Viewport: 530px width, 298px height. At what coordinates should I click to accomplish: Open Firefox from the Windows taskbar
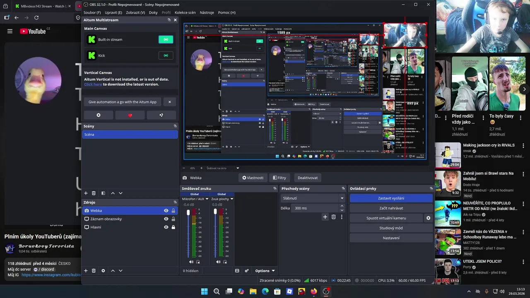pos(314,291)
